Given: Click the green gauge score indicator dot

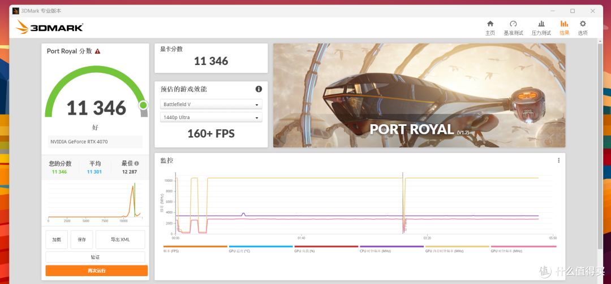Looking at the screenshot, I should 143,105.
